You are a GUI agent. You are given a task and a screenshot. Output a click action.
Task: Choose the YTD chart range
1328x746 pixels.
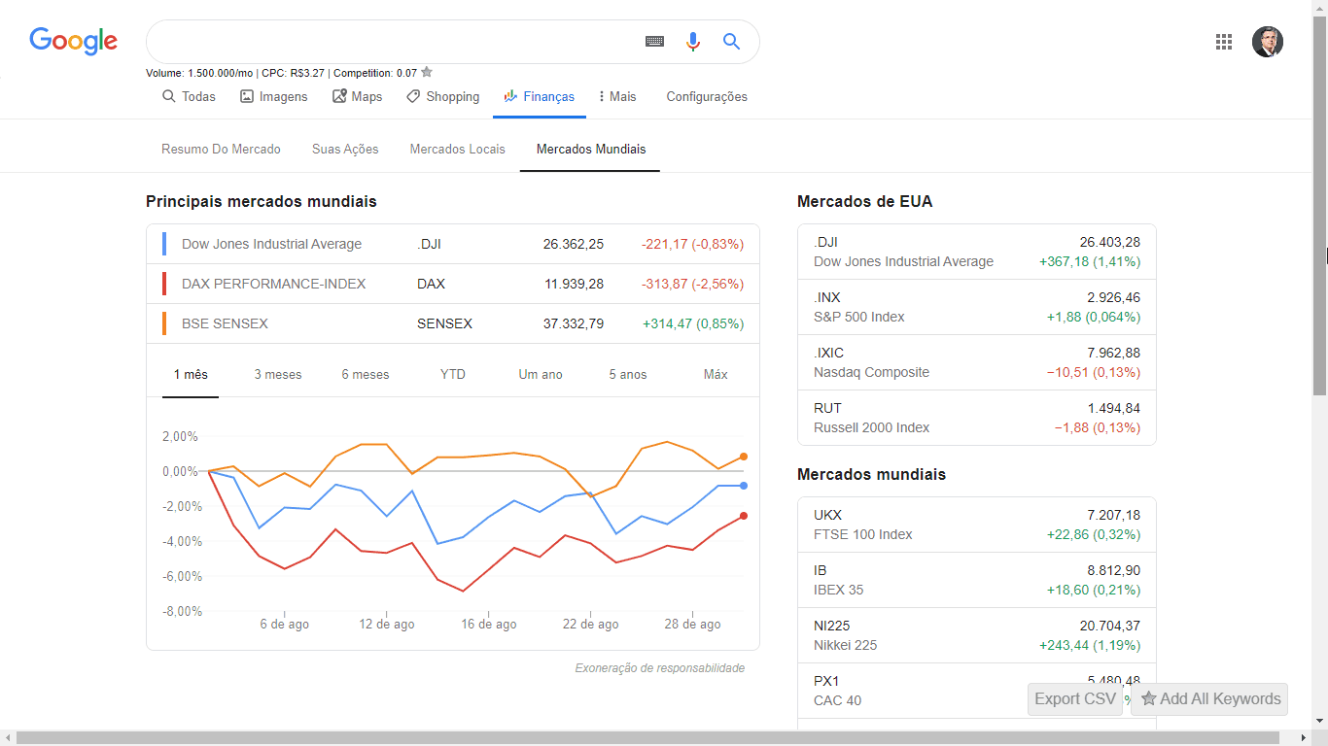(x=453, y=374)
